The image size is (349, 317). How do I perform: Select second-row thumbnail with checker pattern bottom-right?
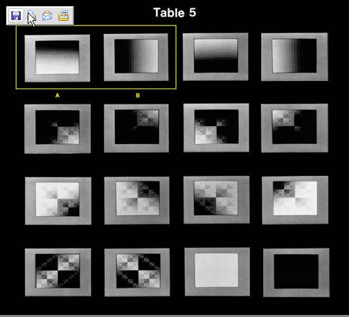click(57, 129)
